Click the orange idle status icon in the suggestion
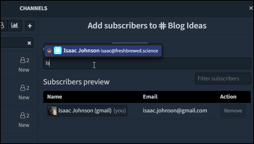 (49, 51)
